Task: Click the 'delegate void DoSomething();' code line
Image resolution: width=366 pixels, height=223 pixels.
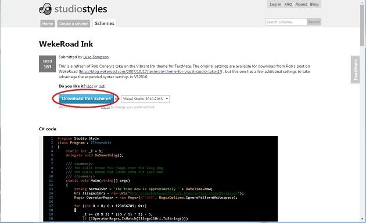Action: coord(95,155)
